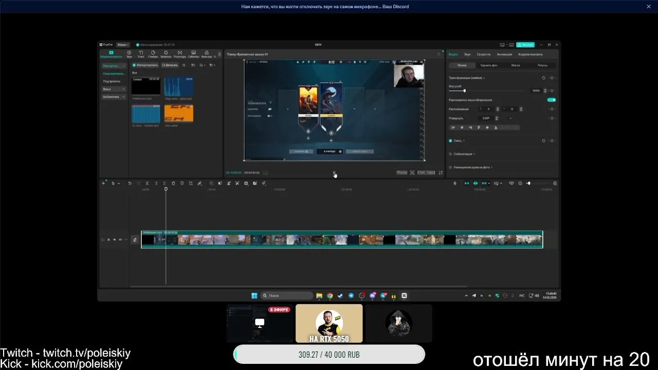Click the crop icon in timeline toolbar
Viewport: 658px width, 370px height.
pos(191,183)
